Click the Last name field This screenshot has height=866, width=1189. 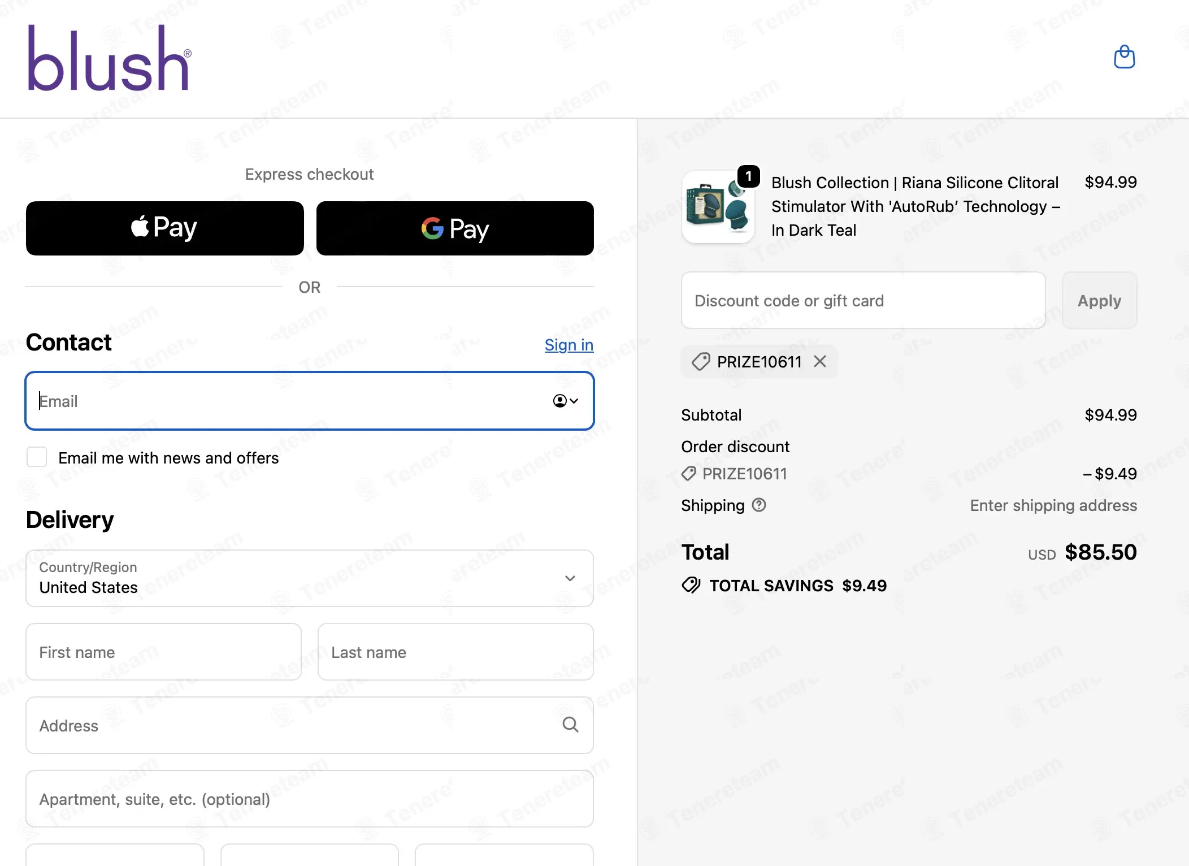tap(455, 652)
